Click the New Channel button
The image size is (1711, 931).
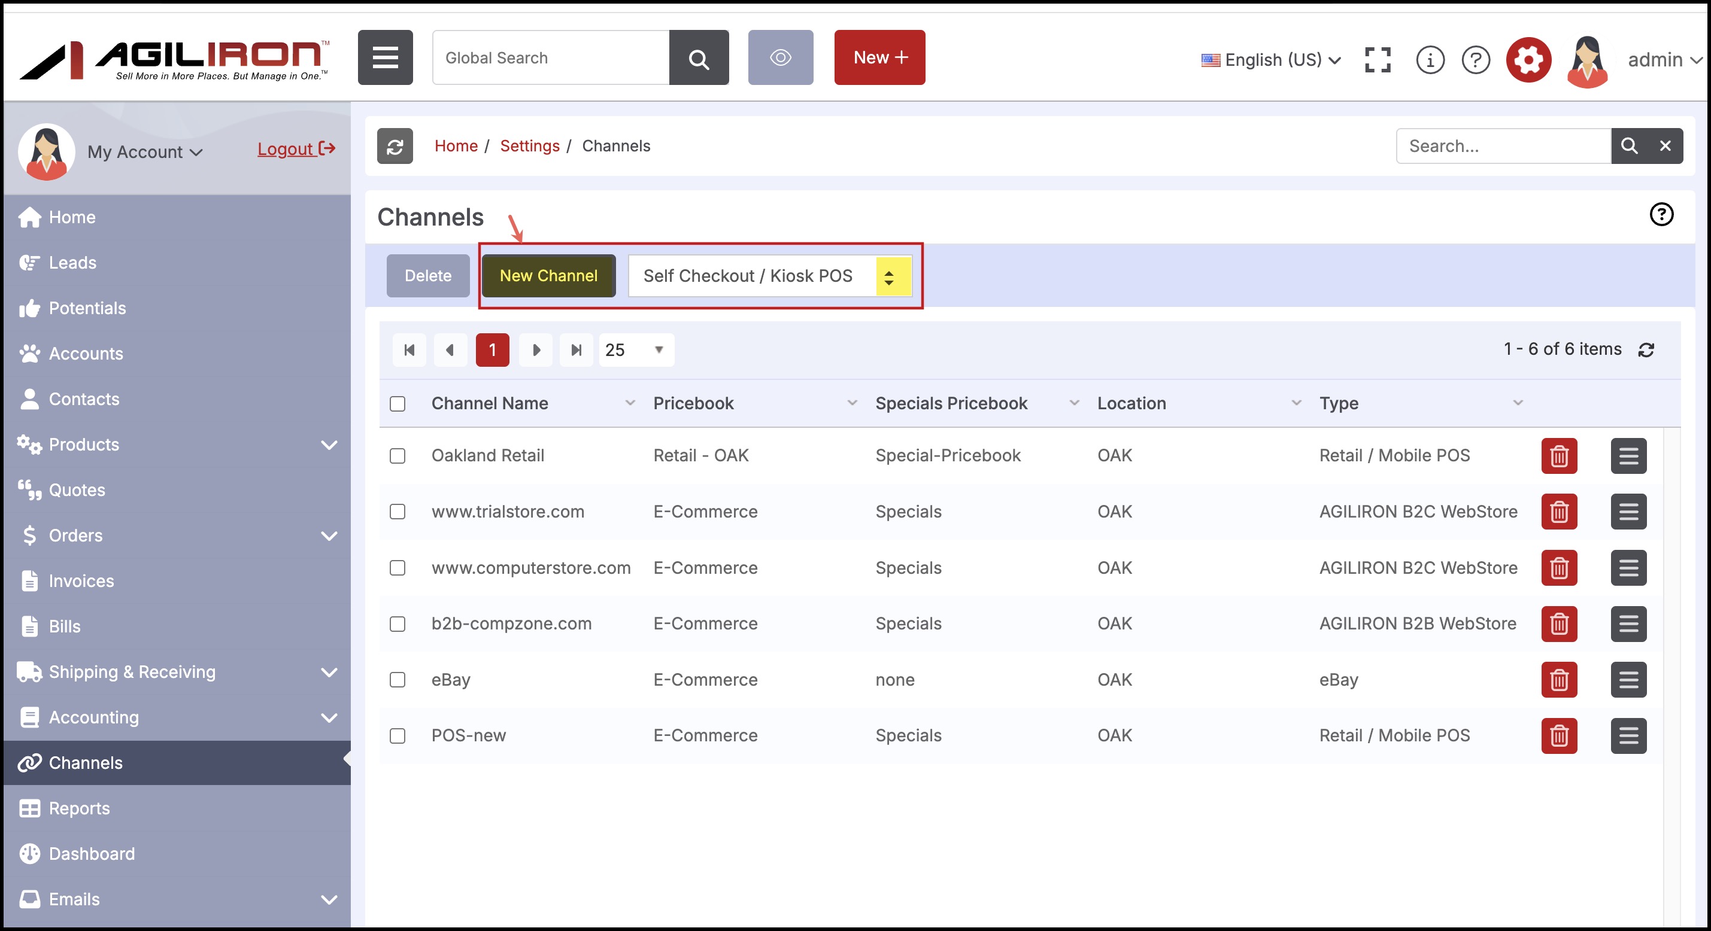[x=548, y=276]
